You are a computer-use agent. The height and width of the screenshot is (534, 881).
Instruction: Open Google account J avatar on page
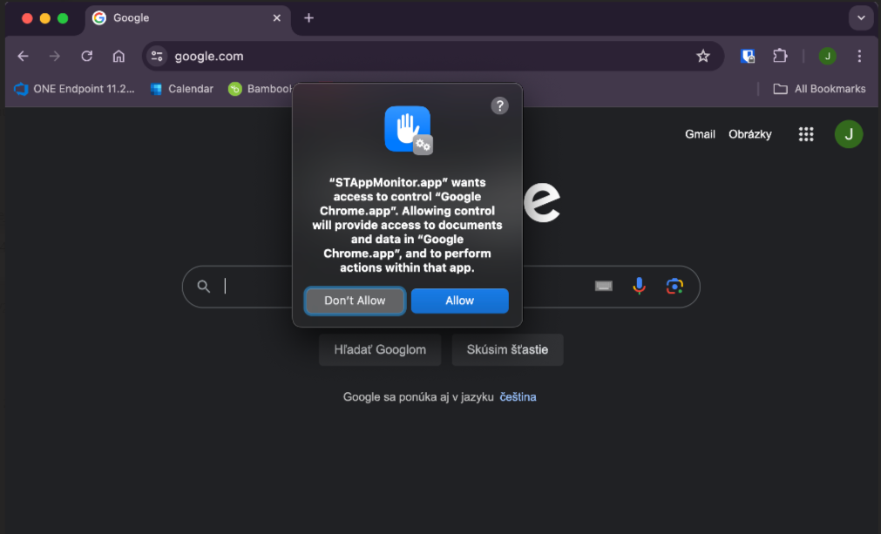click(x=849, y=134)
